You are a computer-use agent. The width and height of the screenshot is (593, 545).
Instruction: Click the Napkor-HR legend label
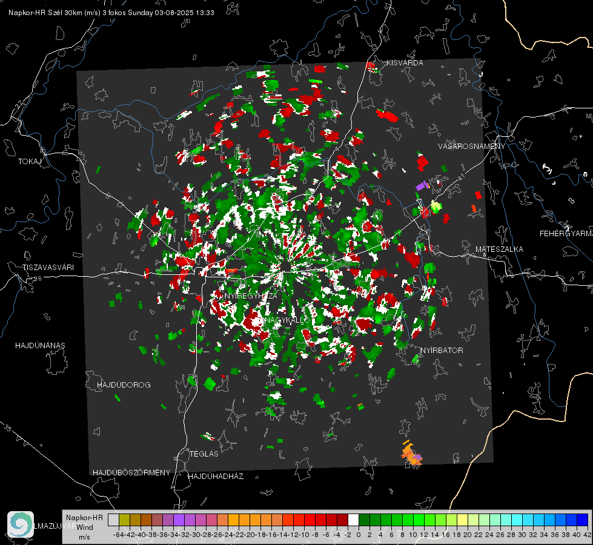[84, 517]
